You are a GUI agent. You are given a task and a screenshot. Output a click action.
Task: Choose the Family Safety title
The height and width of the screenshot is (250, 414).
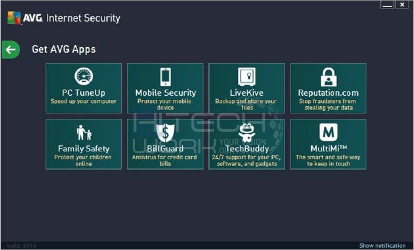84,149
